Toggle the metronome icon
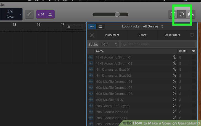Viewport: 201px width, 126px height. point(50,14)
